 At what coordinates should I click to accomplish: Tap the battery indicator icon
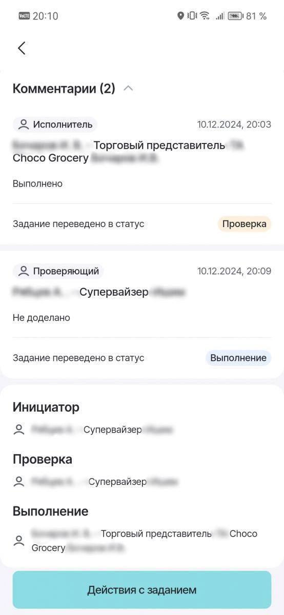[235, 16]
